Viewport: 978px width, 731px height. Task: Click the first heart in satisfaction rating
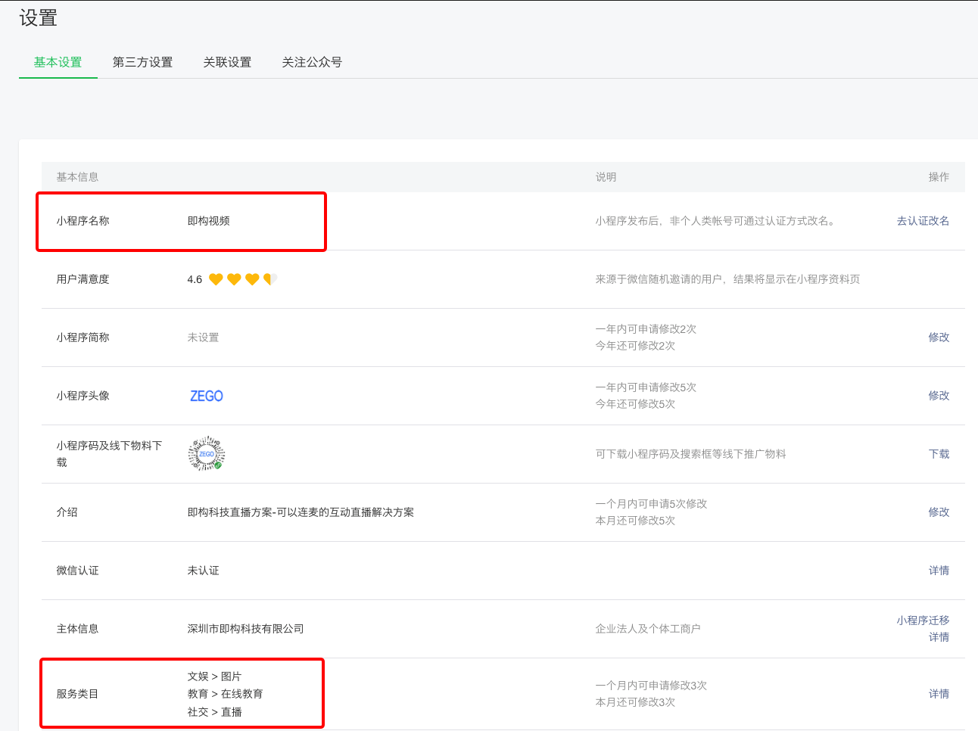(216, 279)
